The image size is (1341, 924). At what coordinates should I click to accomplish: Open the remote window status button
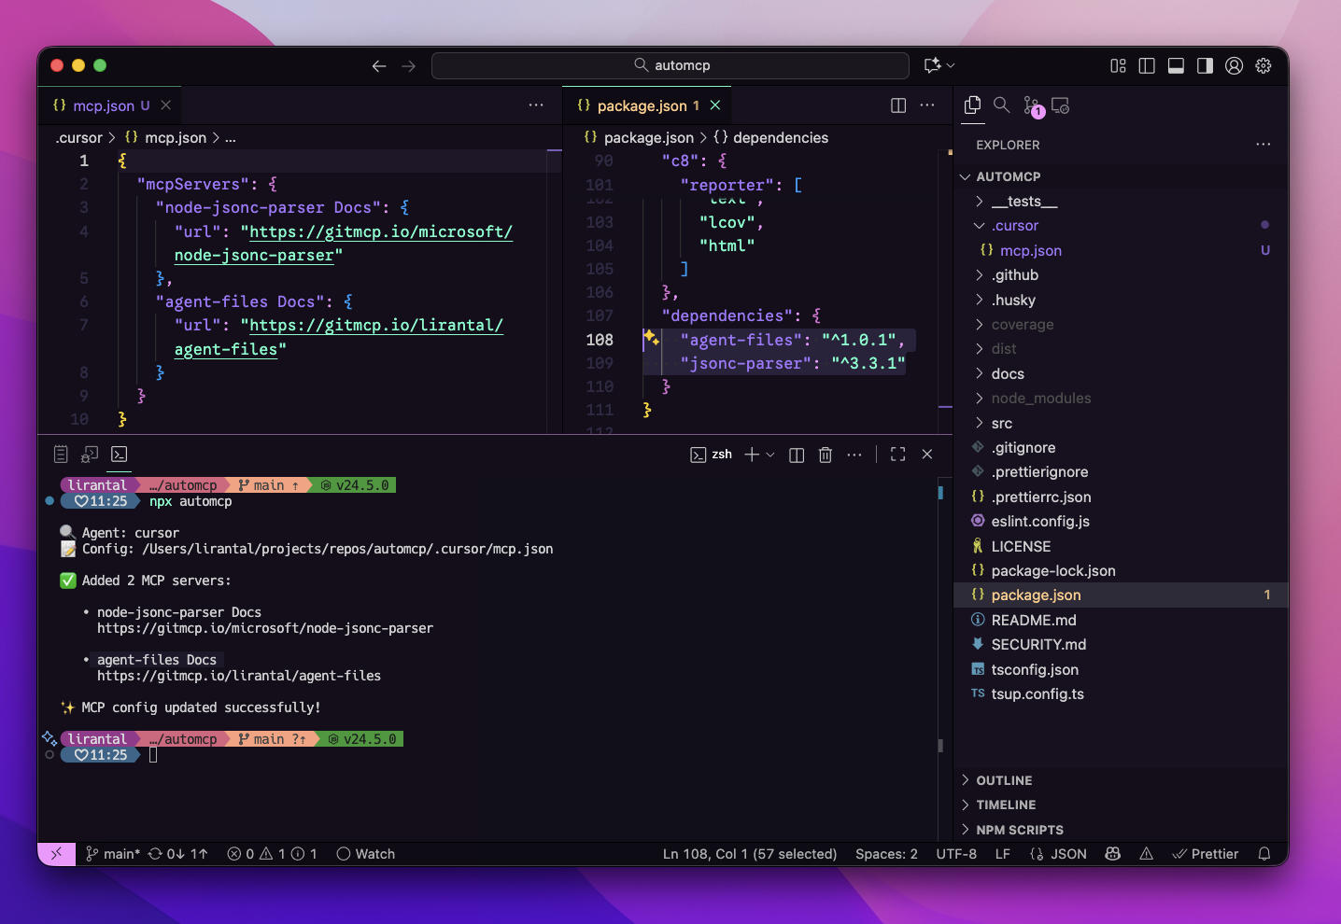56,854
